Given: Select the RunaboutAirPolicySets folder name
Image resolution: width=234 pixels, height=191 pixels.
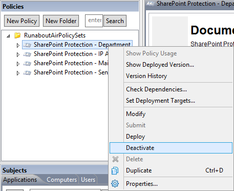Looking at the screenshot, I should [55, 35].
